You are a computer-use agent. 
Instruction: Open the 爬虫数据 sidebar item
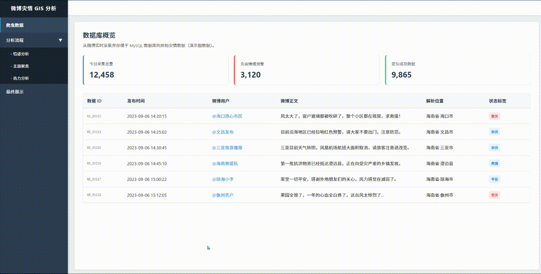(x=15, y=25)
